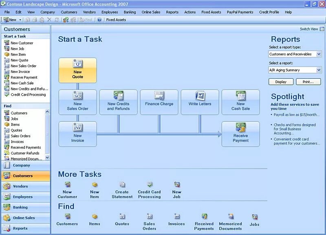Click the Print... report button
The height and width of the screenshot is (235, 326).
308,81
